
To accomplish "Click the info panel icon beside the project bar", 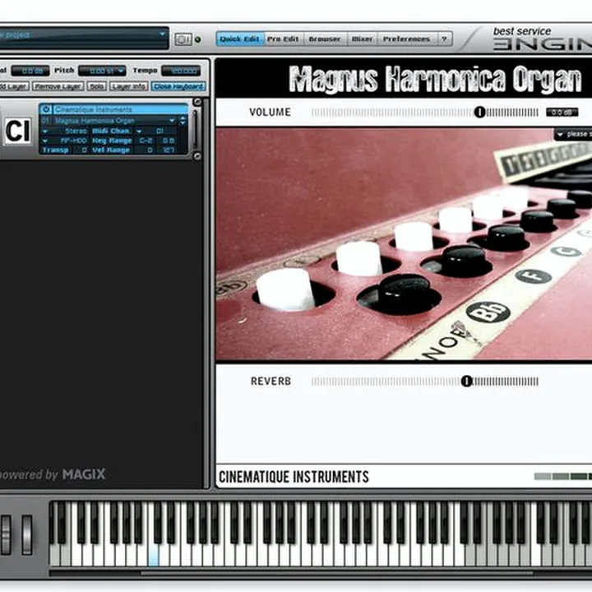I will click(183, 39).
